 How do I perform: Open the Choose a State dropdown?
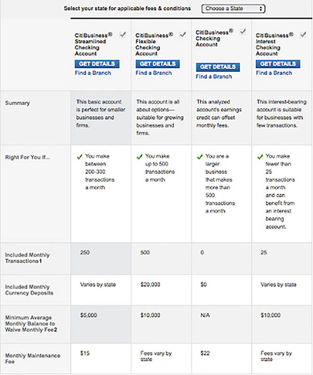[x=233, y=9]
